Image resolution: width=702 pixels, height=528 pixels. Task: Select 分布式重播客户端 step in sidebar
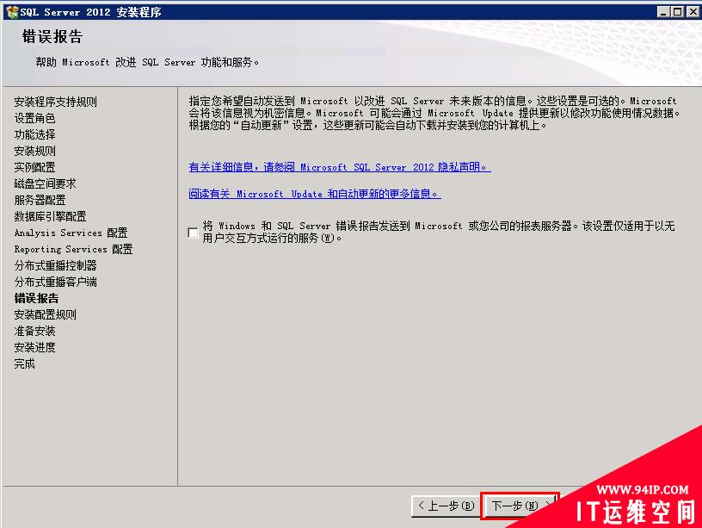[56, 282]
